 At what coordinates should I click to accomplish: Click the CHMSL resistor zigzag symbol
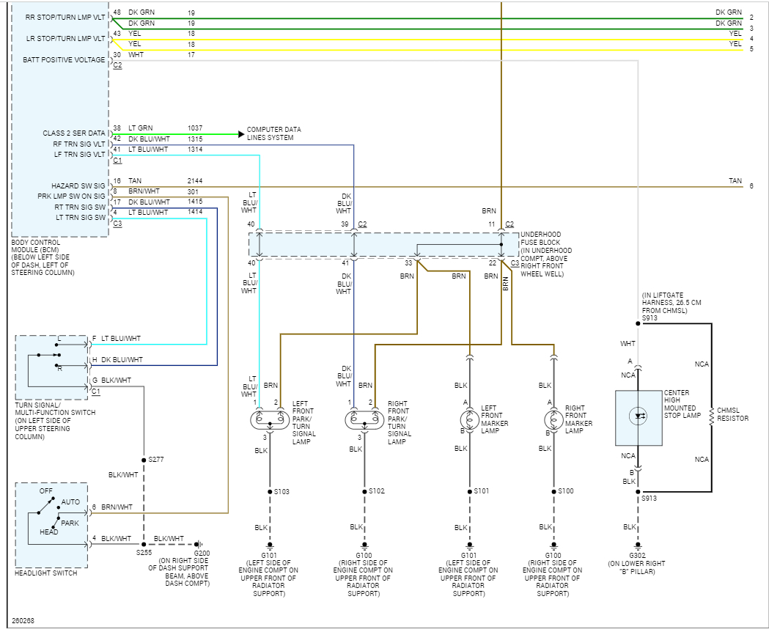coord(711,417)
